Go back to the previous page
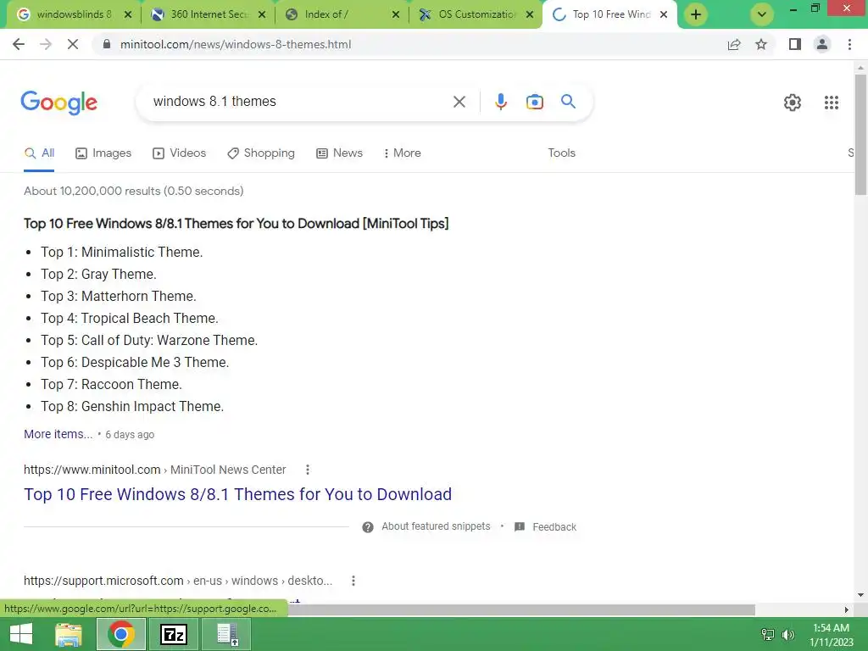Viewport: 868px width, 651px height. (19, 44)
